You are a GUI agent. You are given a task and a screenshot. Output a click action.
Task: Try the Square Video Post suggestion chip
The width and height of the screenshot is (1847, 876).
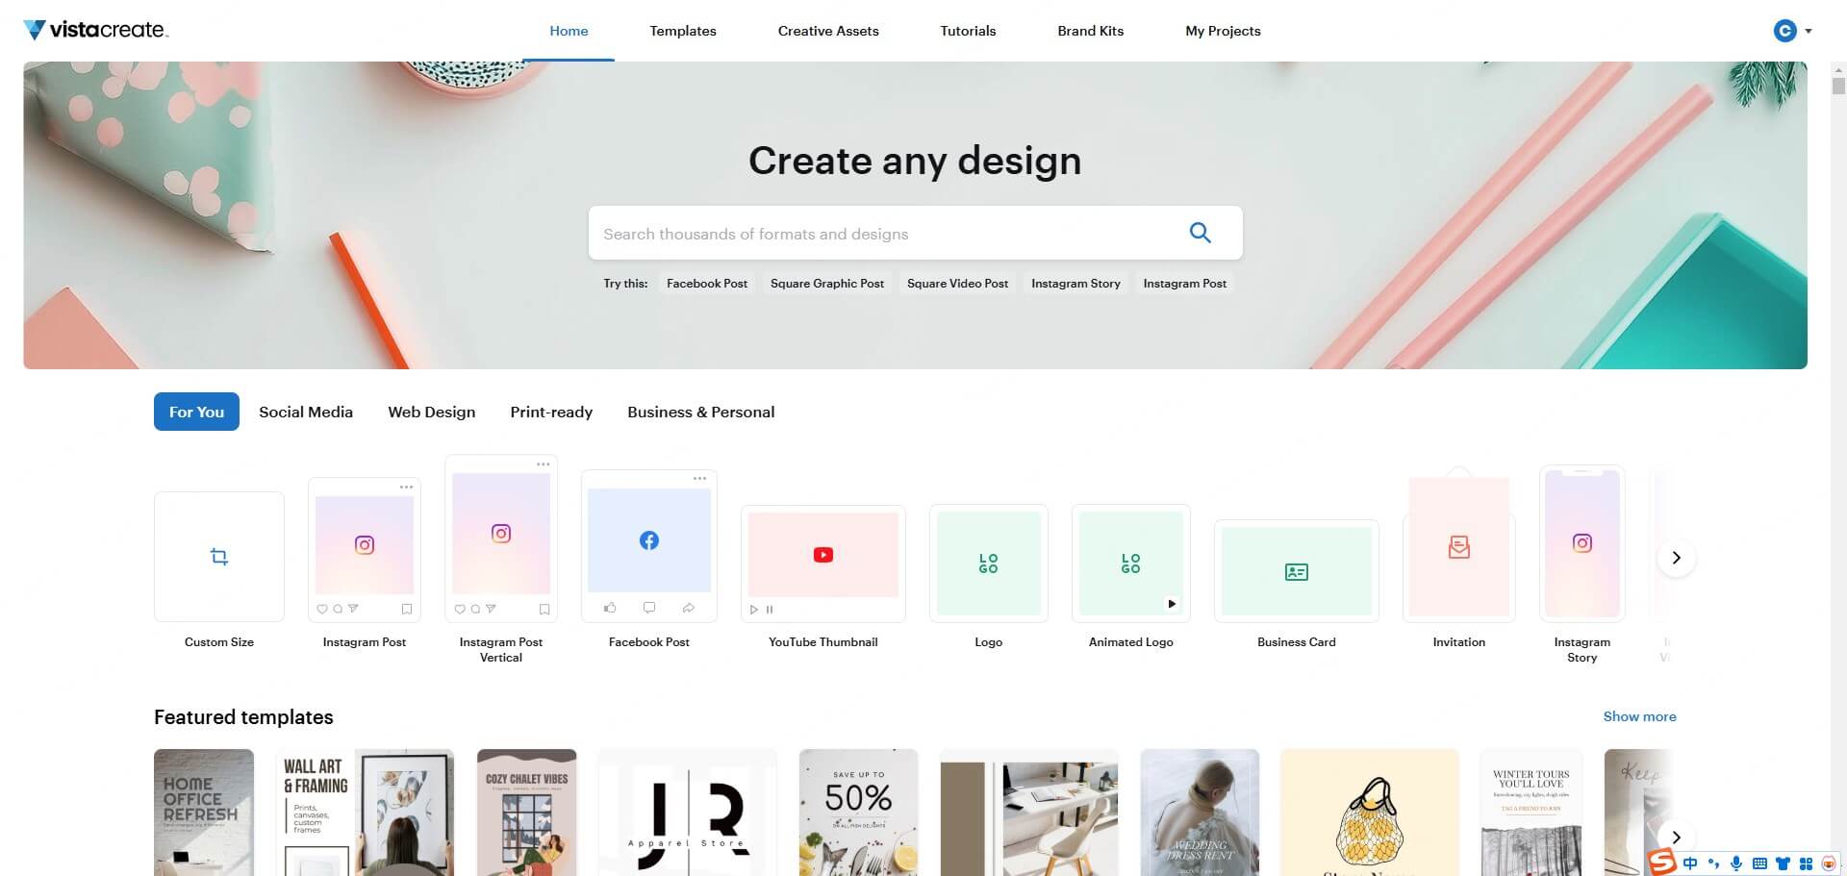(958, 284)
